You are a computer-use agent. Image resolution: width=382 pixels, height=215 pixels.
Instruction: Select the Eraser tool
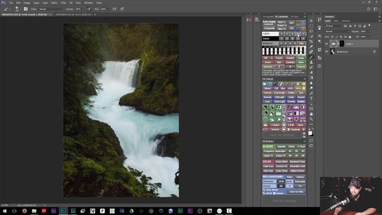pyautogui.click(x=311, y=72)
